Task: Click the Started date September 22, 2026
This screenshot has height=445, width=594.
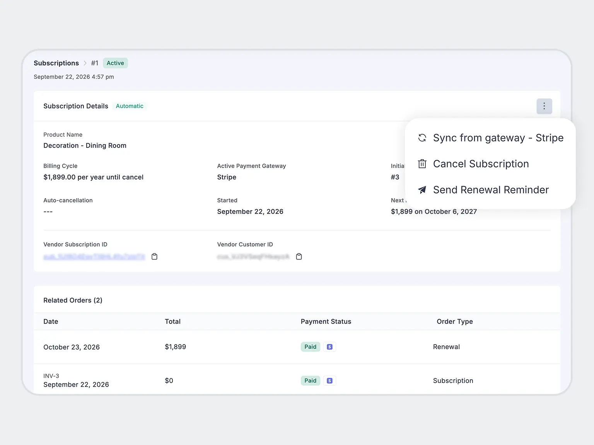Action: 250,211
